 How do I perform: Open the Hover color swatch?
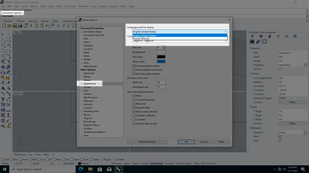coord(161,62)
